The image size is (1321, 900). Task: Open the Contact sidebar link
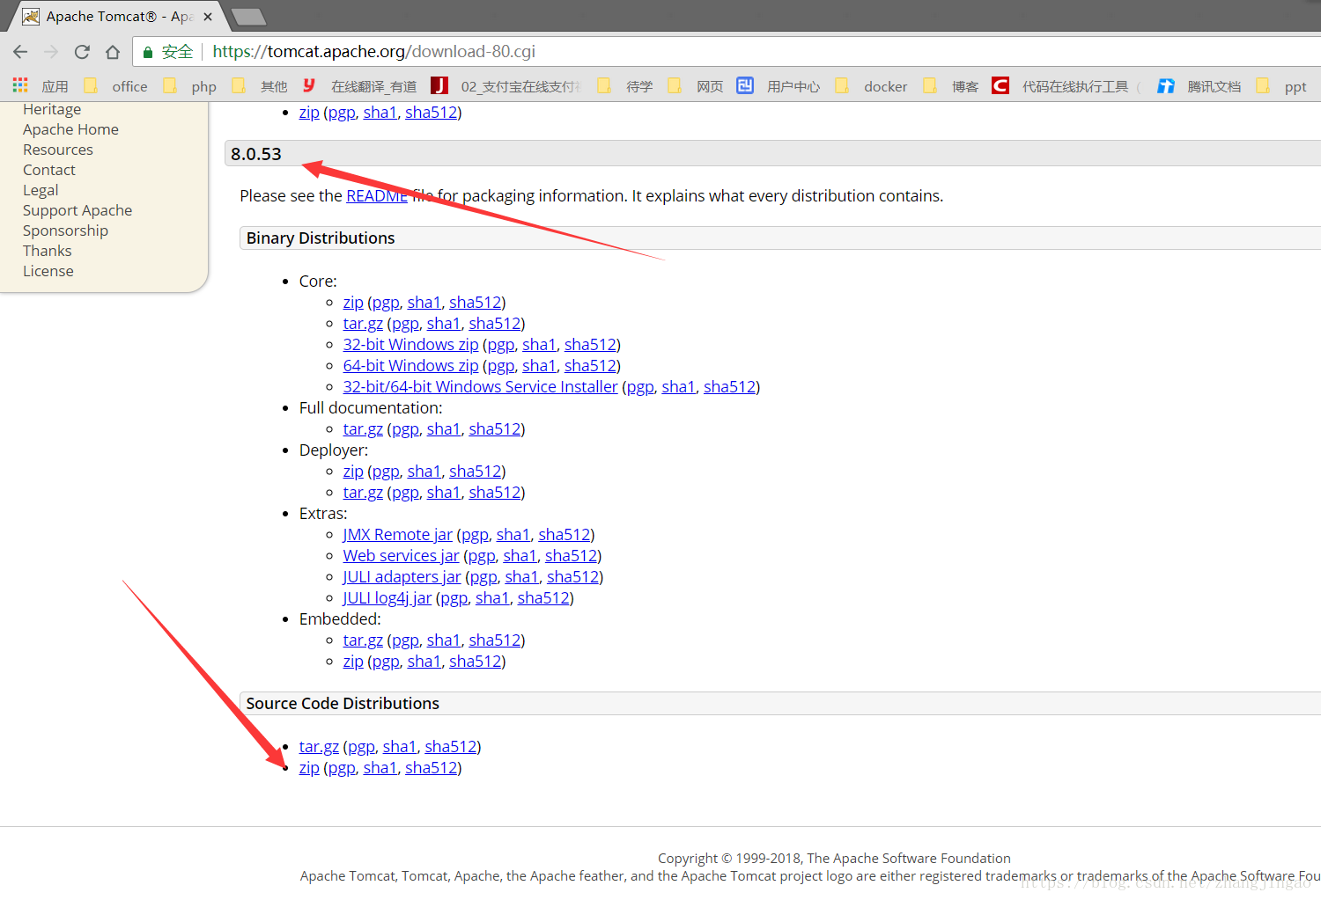tap(49, 170)
